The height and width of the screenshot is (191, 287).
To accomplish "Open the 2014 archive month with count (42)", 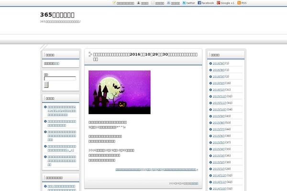I will 220,182.
